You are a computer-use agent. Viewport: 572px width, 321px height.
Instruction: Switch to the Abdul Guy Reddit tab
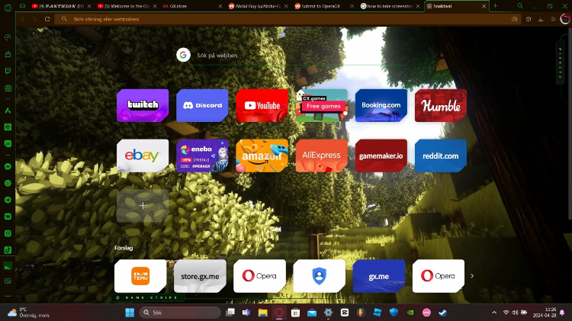(258, 6)
